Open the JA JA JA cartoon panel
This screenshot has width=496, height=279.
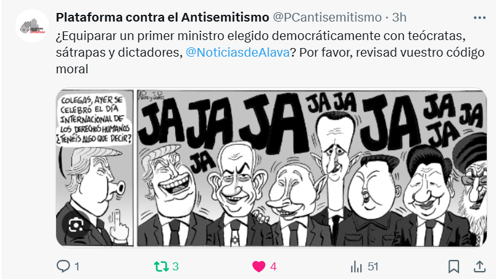[312, 168]
